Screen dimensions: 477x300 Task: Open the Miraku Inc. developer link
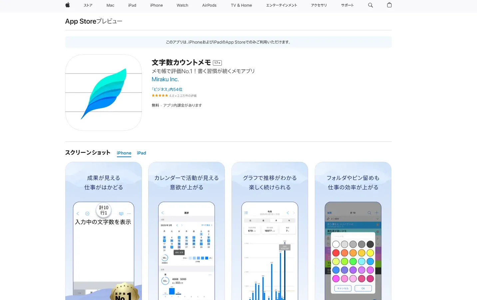(x=165, y=79)
